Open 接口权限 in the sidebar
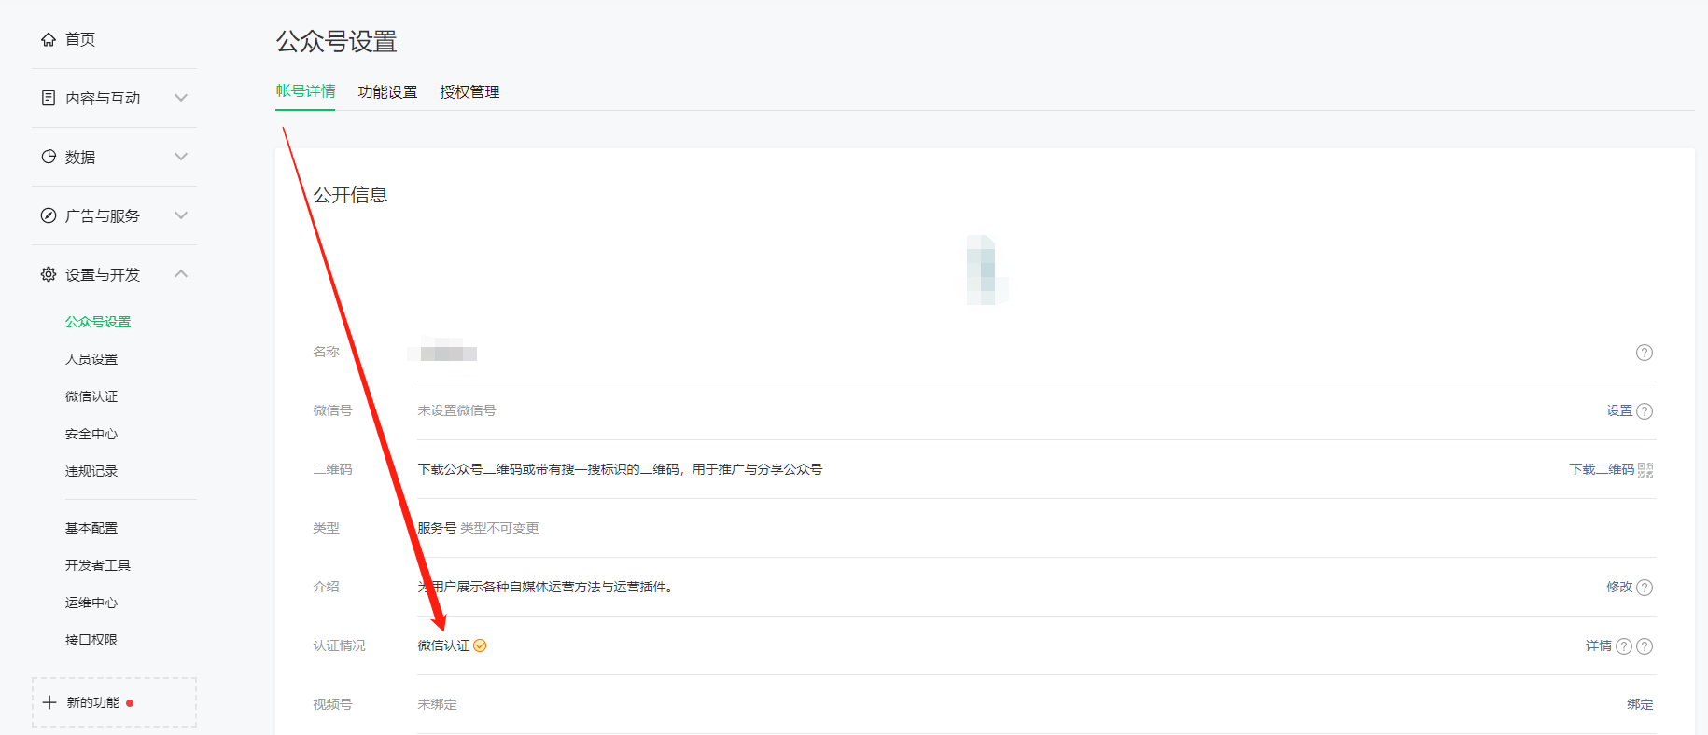 pos(91,640)
